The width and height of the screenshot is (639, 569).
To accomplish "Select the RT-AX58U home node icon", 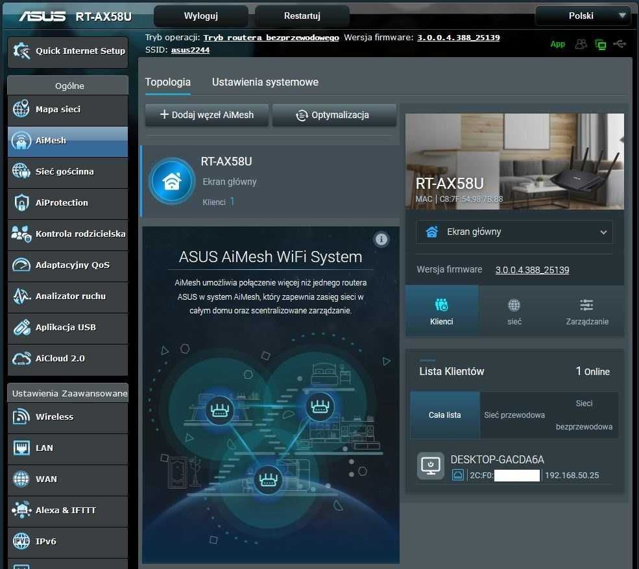I will coord(172,181).
